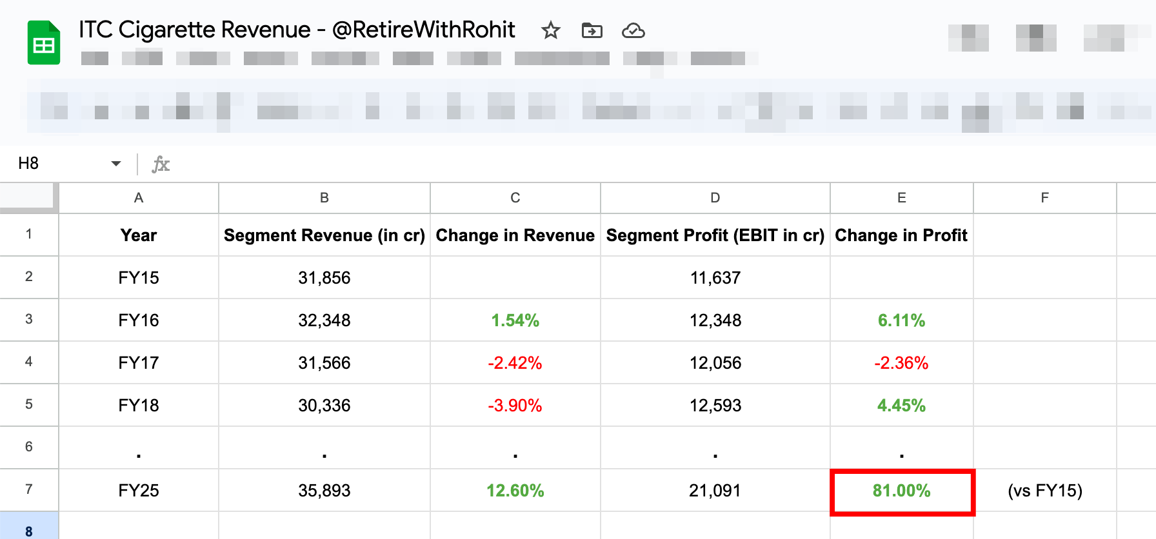Open the Name box dropdown arrow
The image size is (1156, 539).
click(116, 164)
